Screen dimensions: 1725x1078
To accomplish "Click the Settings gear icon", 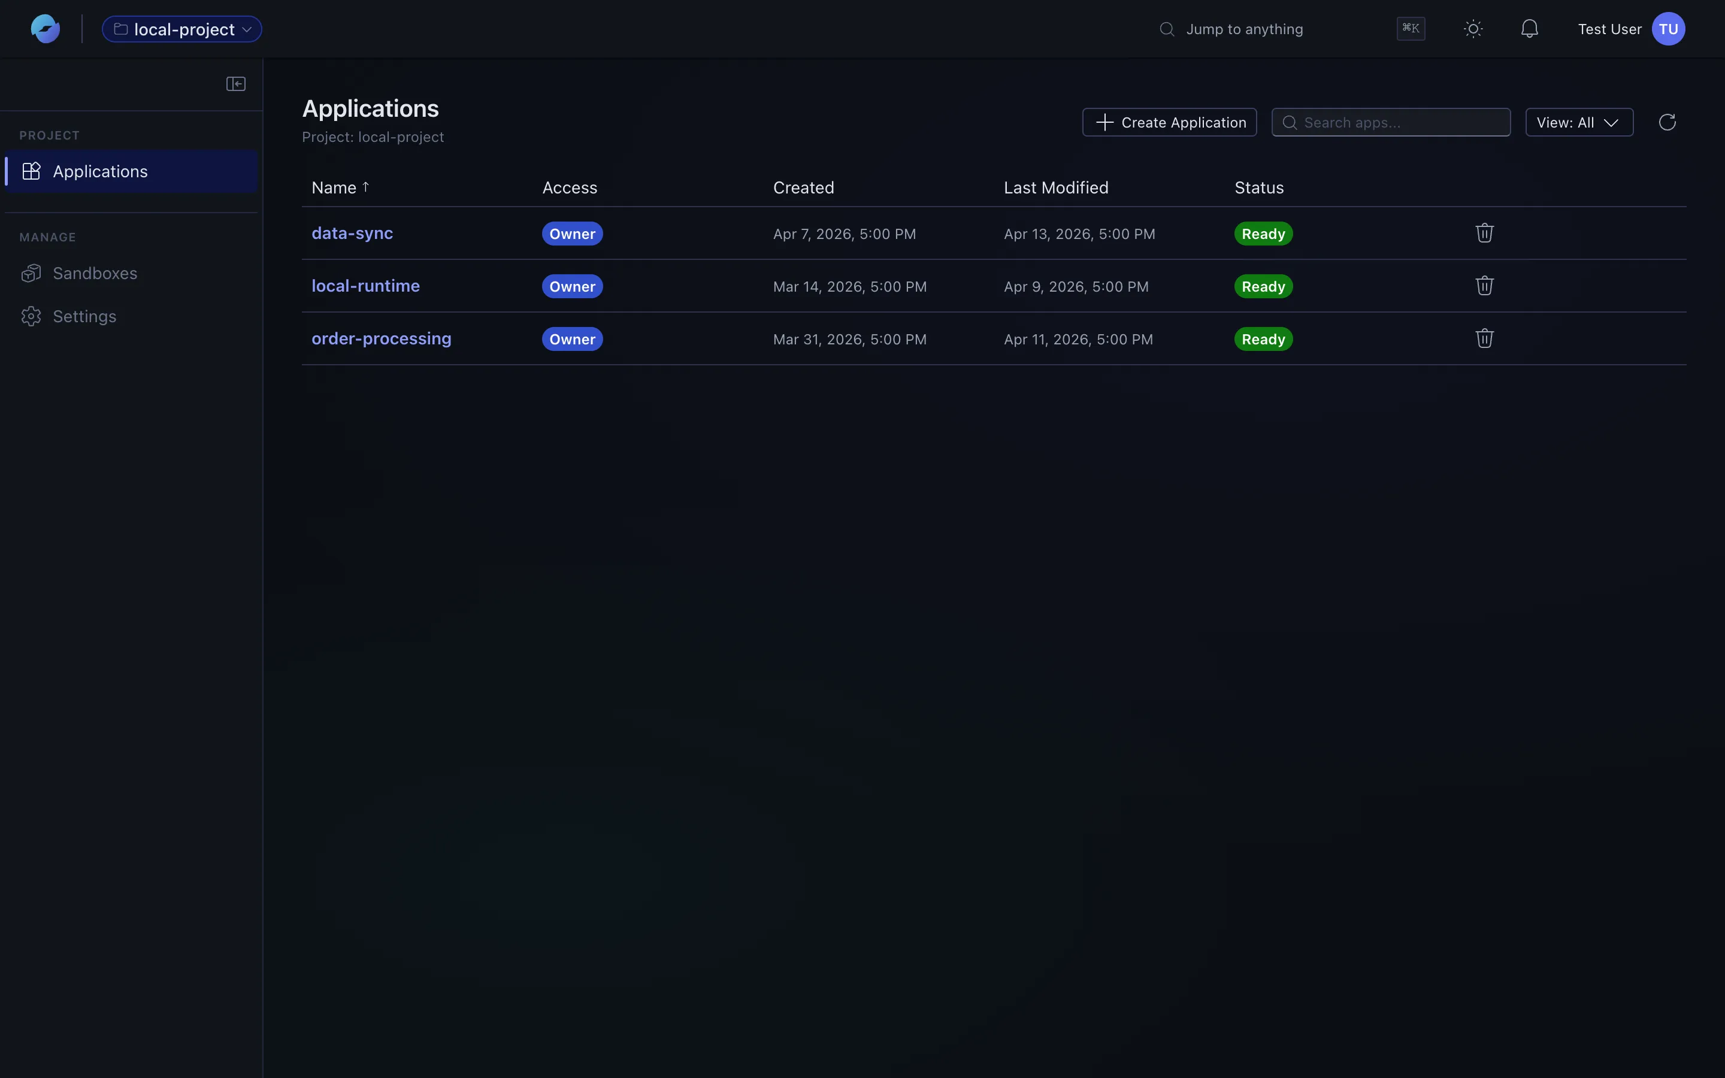I will (x=31, y=316).
